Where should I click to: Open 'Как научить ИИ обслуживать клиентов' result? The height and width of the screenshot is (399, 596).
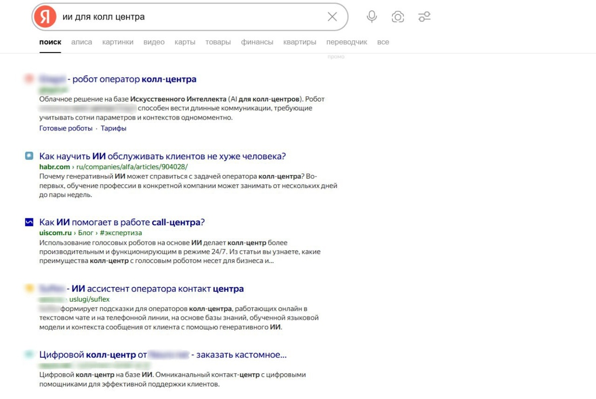tap(162, 156)
